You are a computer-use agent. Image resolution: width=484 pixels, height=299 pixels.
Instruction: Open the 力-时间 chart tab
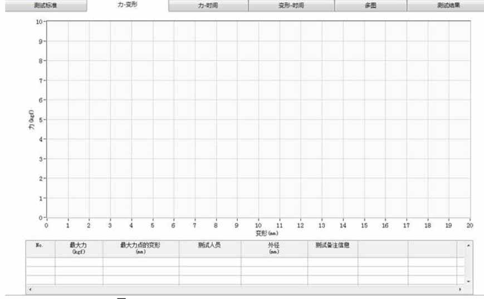click(x=208, y=6)
